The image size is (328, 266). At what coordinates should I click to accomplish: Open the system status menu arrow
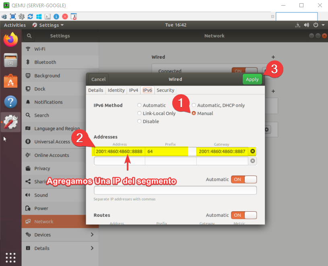(323, 25)
